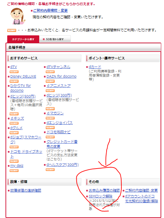Open the クレジットカード番号の変更 link
This screenshot has height=218, width=164.
click(62, 144)
